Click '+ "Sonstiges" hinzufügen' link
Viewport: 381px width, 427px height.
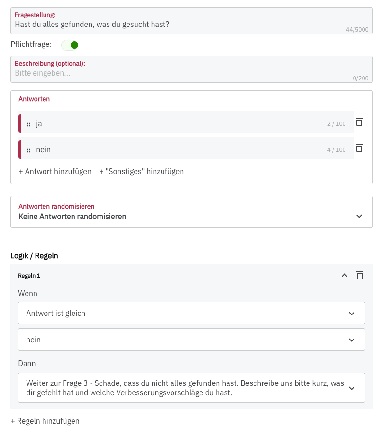[x=141, y=172]
